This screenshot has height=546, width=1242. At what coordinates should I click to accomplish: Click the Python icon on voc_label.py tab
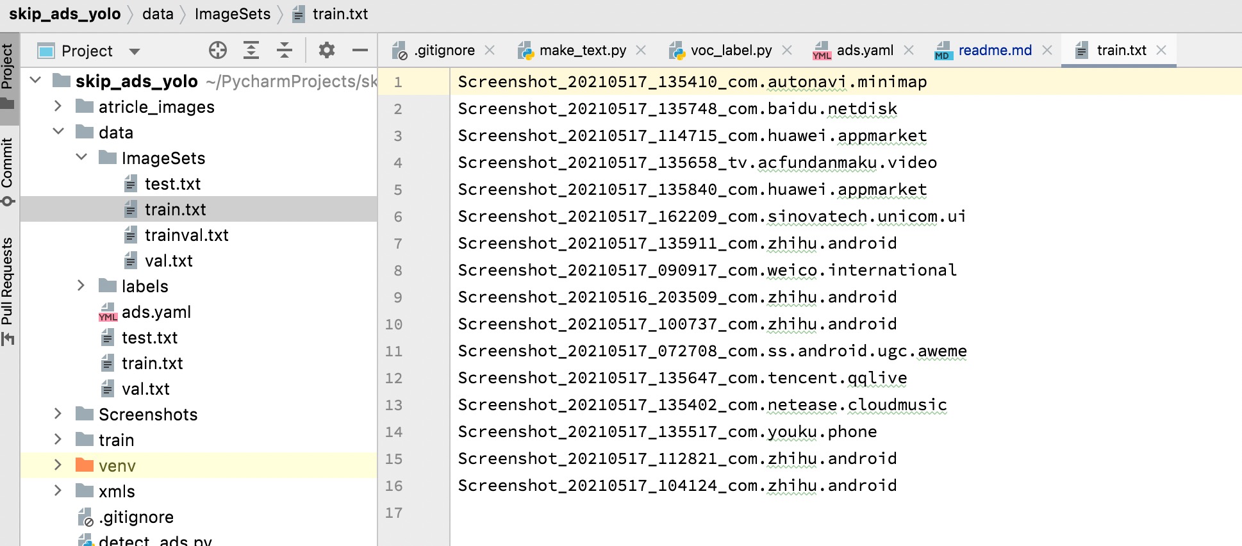[677, 51]
